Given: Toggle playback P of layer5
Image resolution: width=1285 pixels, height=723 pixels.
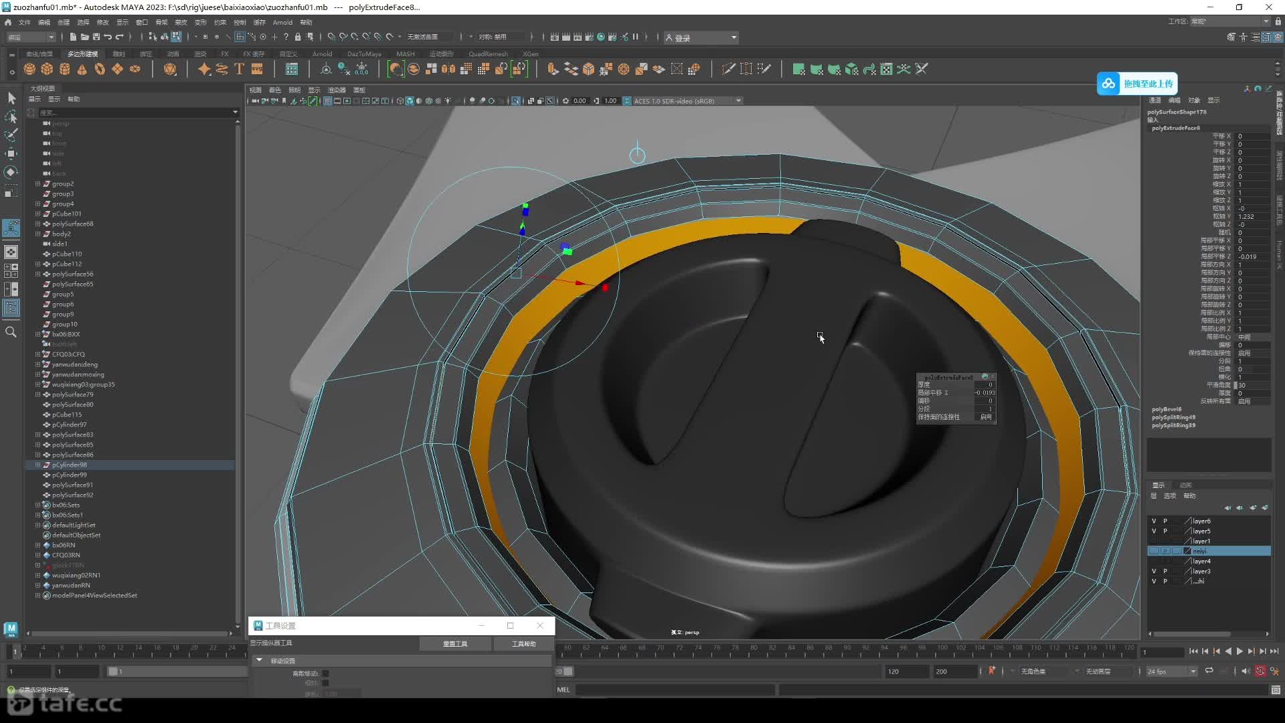Looking at the screenshot, I should pyautogui.click(x=1165, y=531).
